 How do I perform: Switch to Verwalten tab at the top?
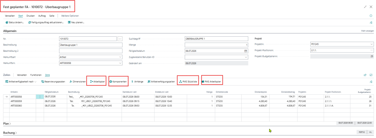[x=10, y=16]
